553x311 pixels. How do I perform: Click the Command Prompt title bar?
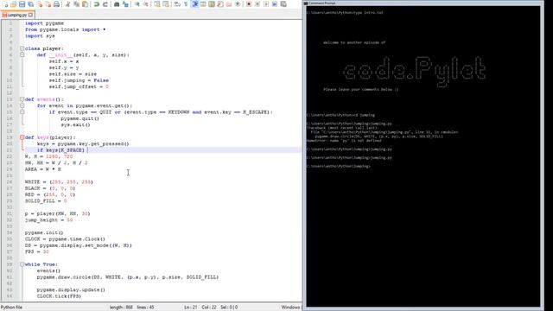coord(423,3)
